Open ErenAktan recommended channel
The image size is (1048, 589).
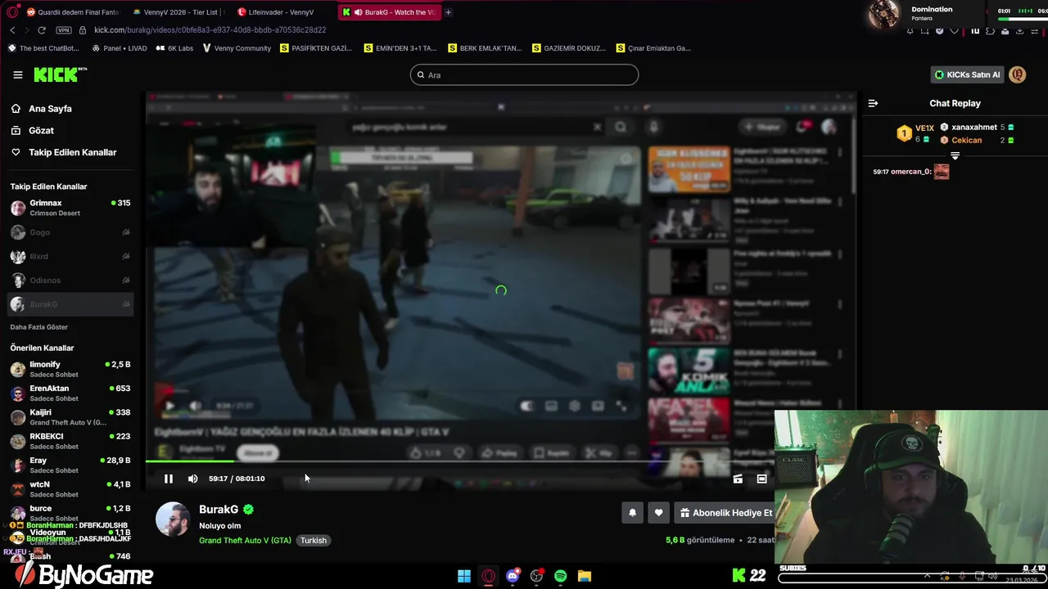tap(70, 393)
